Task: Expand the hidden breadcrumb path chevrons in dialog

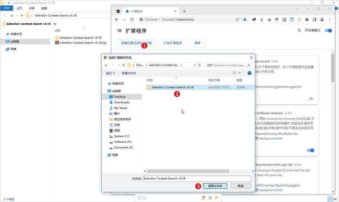Action: pos(133,65)
